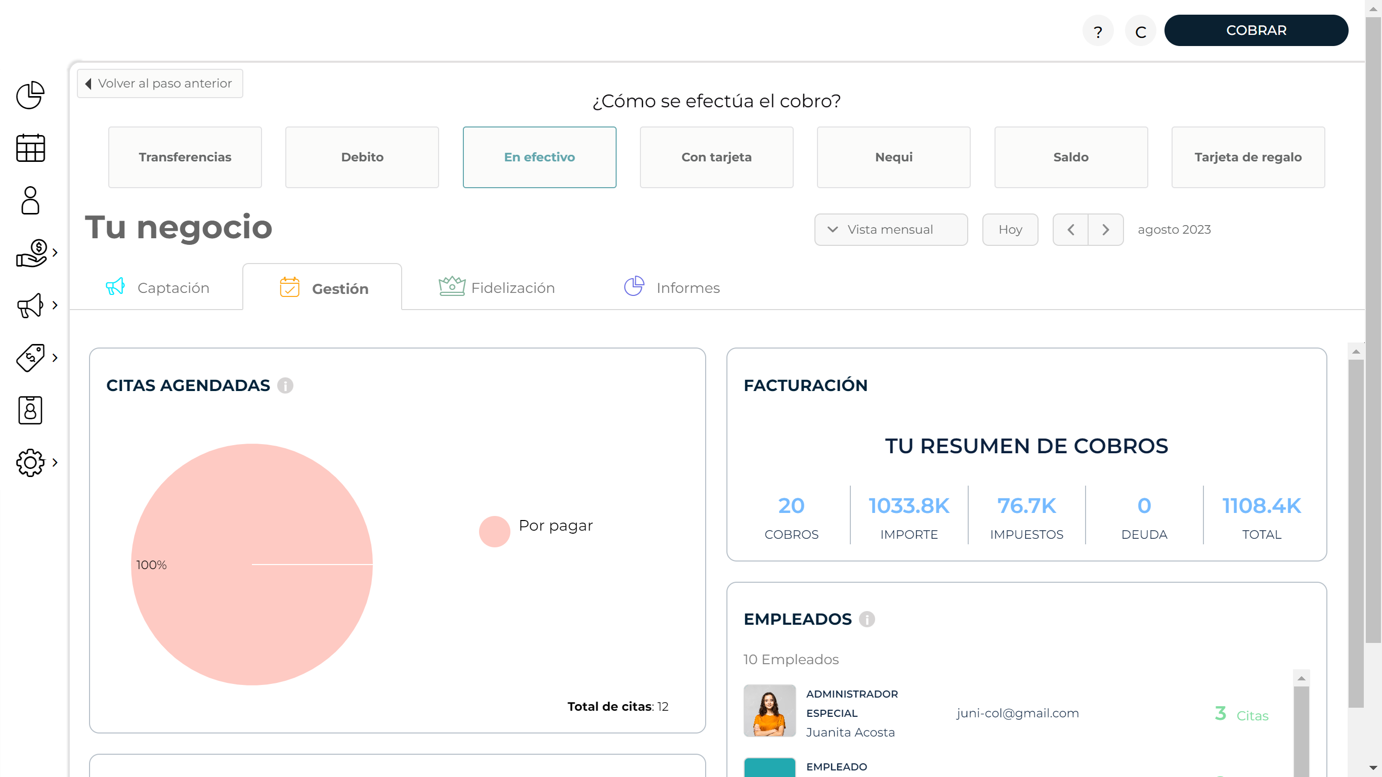
Task: Show info for Citas Agendadas
Action: pos(285,385)
